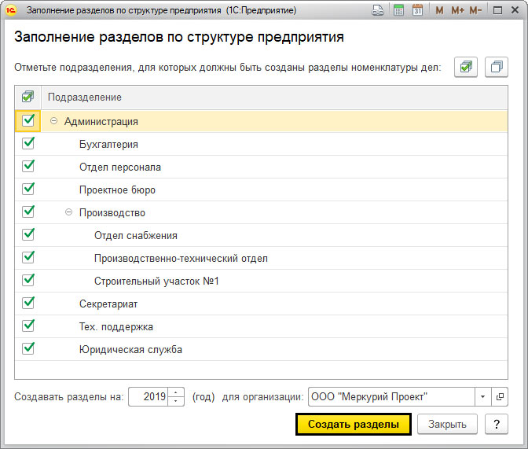Uncheck the Бухгалтерия checkbox
The height and width of the screenshot is (449, 528).
point(28,143)
